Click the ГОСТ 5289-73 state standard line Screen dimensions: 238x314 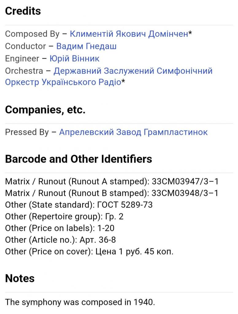pyautogui.click(x=79, y=205)
